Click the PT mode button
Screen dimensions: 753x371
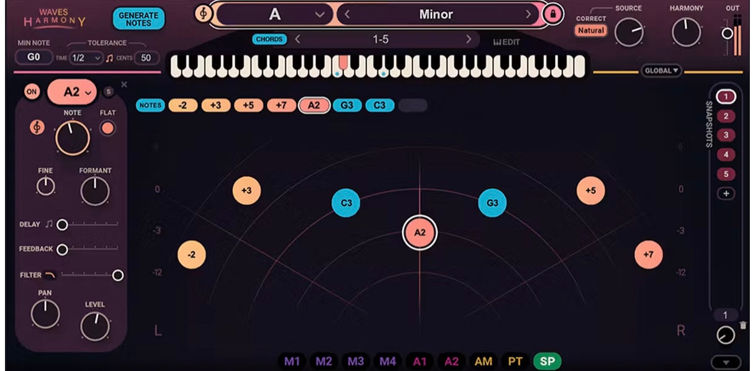pos(515,360)
